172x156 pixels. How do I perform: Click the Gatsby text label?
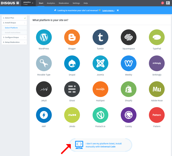[x=129, y=126]
